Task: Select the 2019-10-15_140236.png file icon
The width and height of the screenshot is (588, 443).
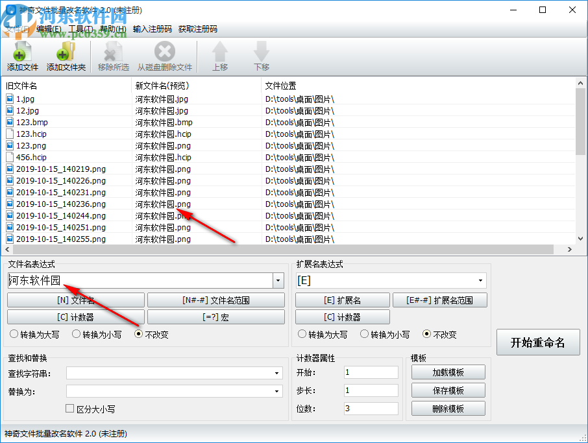Action: click(x=10, y=204)
